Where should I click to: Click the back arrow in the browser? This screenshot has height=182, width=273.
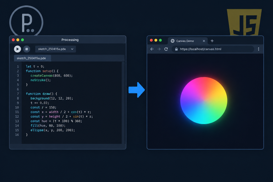[152, 49]
